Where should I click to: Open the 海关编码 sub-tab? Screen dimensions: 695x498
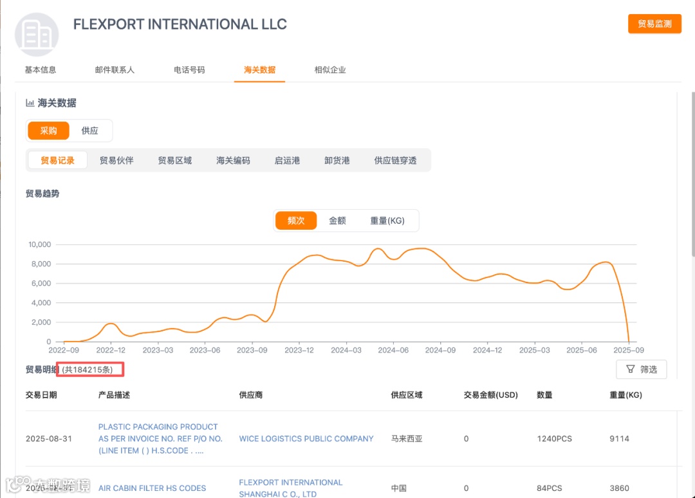pyautogui.click(x=233, y=160)
